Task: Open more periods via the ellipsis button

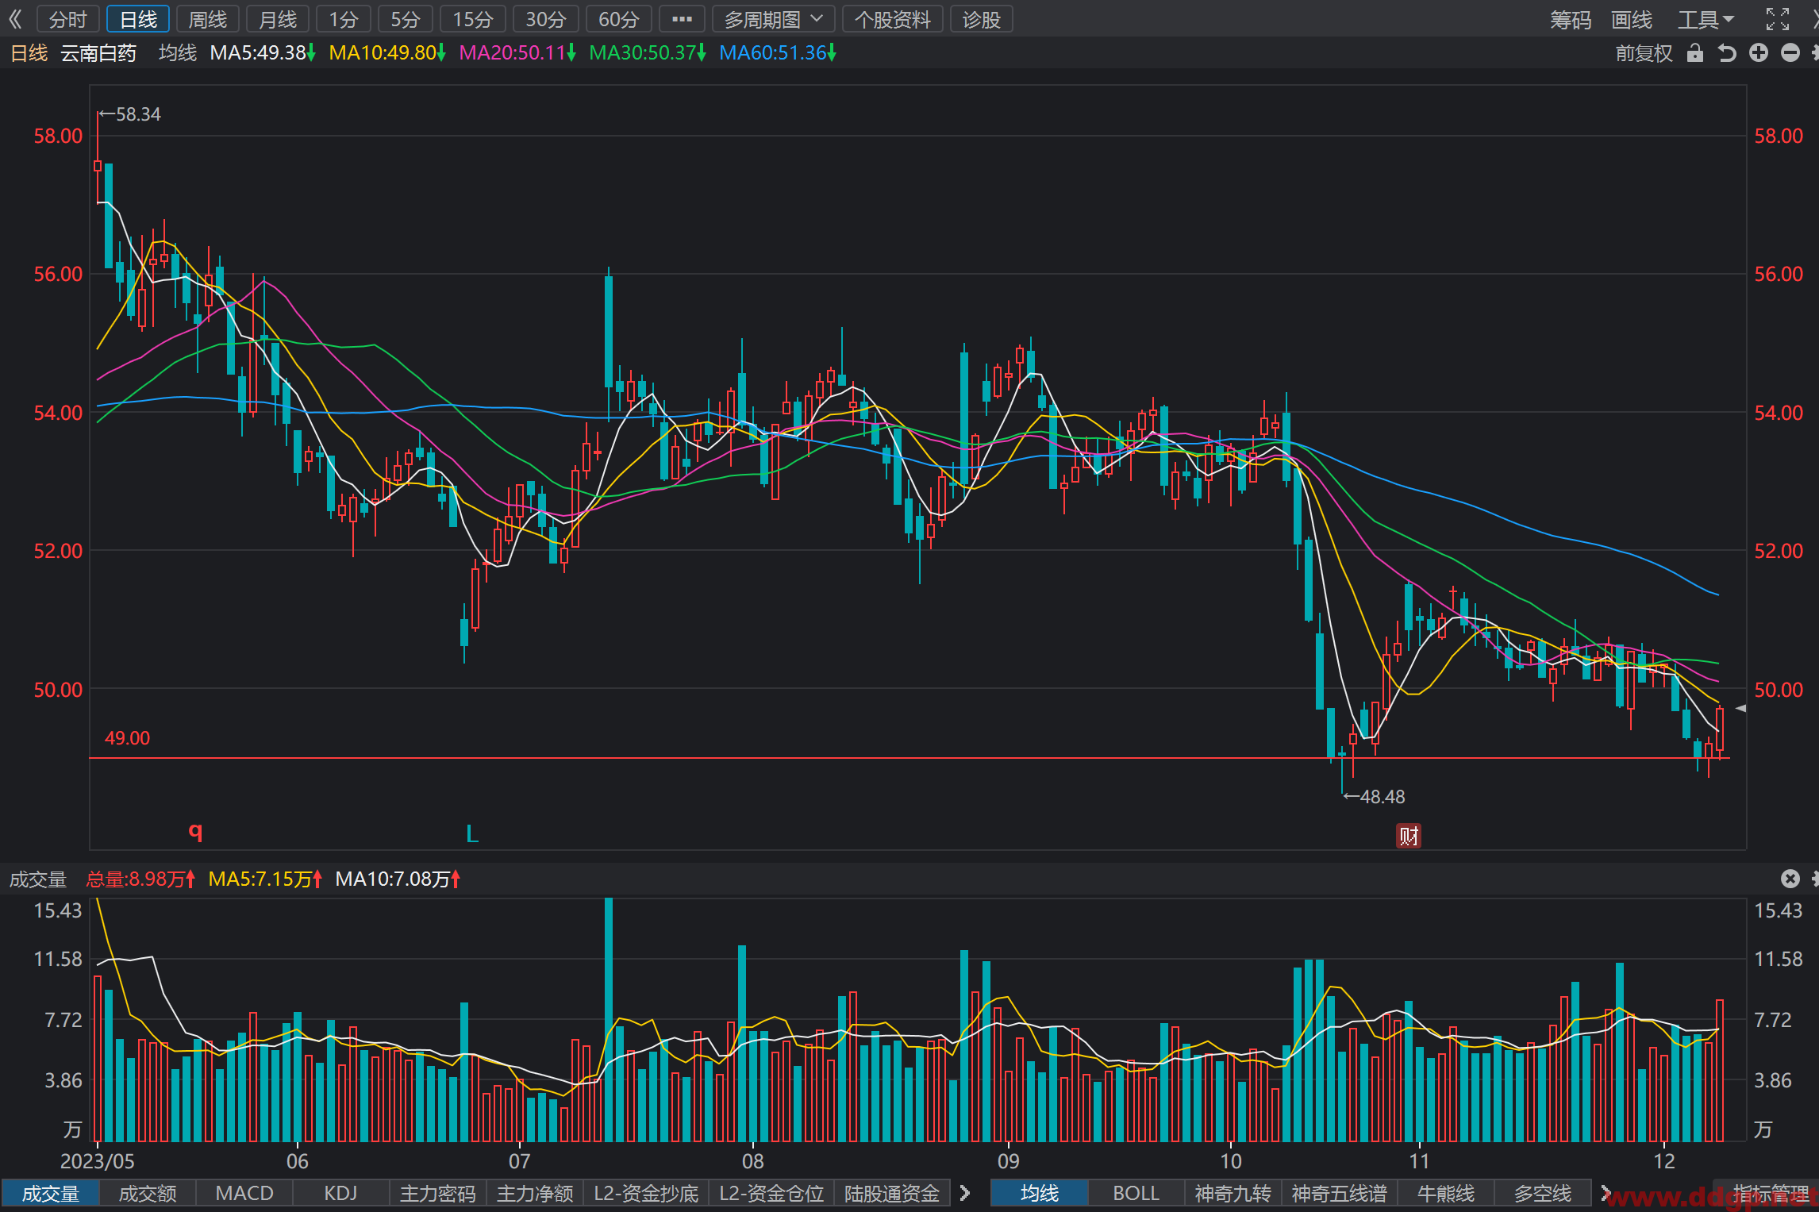Action: (x=682, y=19)
